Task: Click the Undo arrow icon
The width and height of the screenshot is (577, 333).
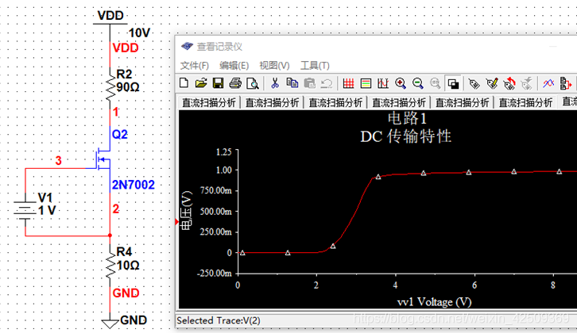Action: (x=327, y=83)
